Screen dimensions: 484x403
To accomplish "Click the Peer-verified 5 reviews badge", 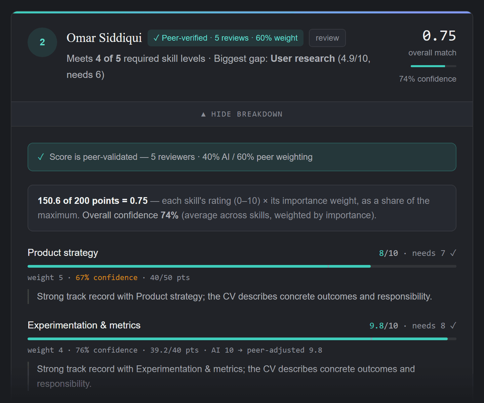I will tap(226, 38).
